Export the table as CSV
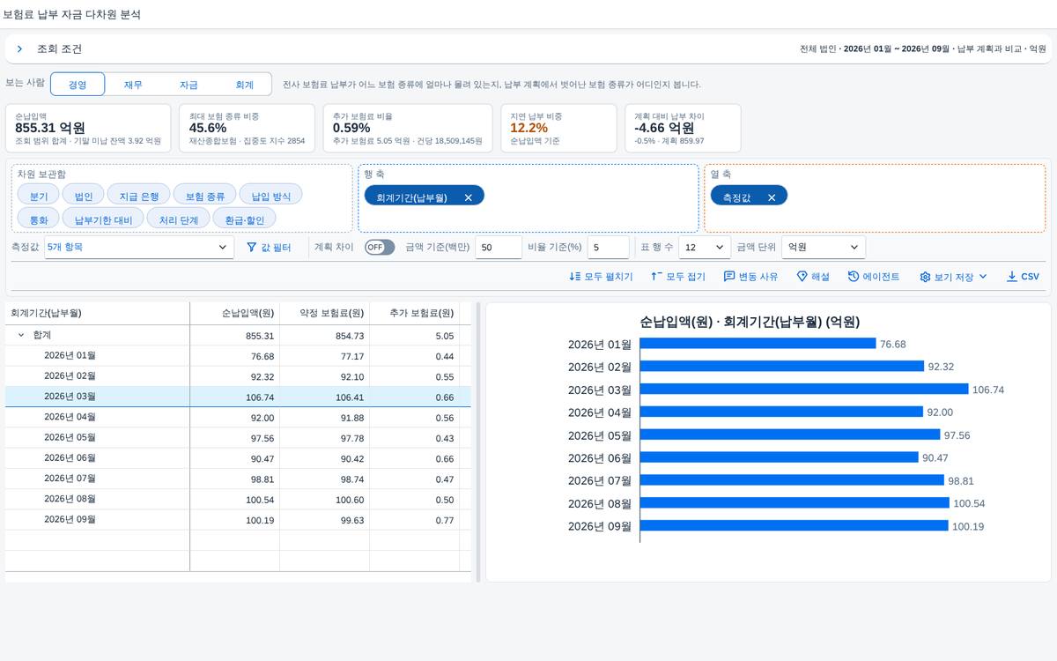Viewport: 1057px width, 661px height. (1023, 277)
